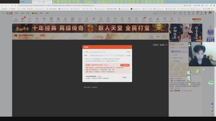Toggle 实时字幕 above the video player
Screen dimensions: 216x121
pos(156,45)
